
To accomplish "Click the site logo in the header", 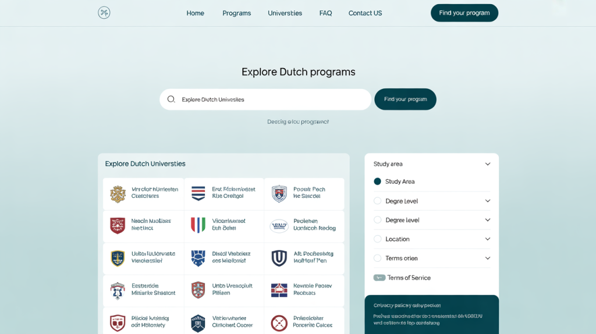I will (x=104, y=13).
